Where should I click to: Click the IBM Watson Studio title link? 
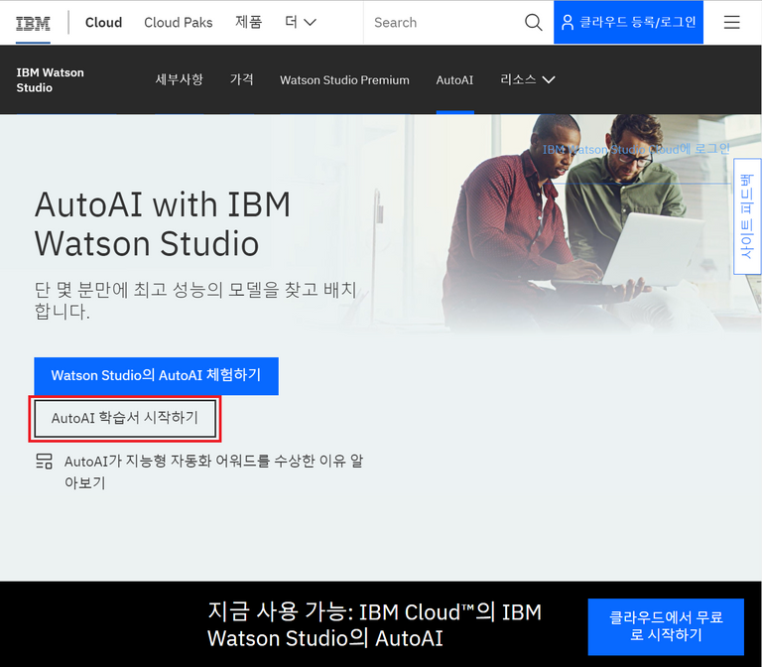point(50,79)
